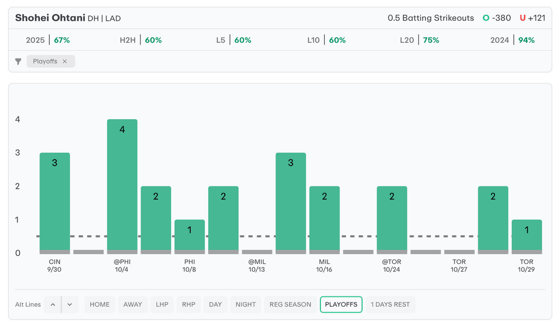Enable the RHP pitcher filter
This screenshot has height=327, width=560.
(x=189, y=305)
